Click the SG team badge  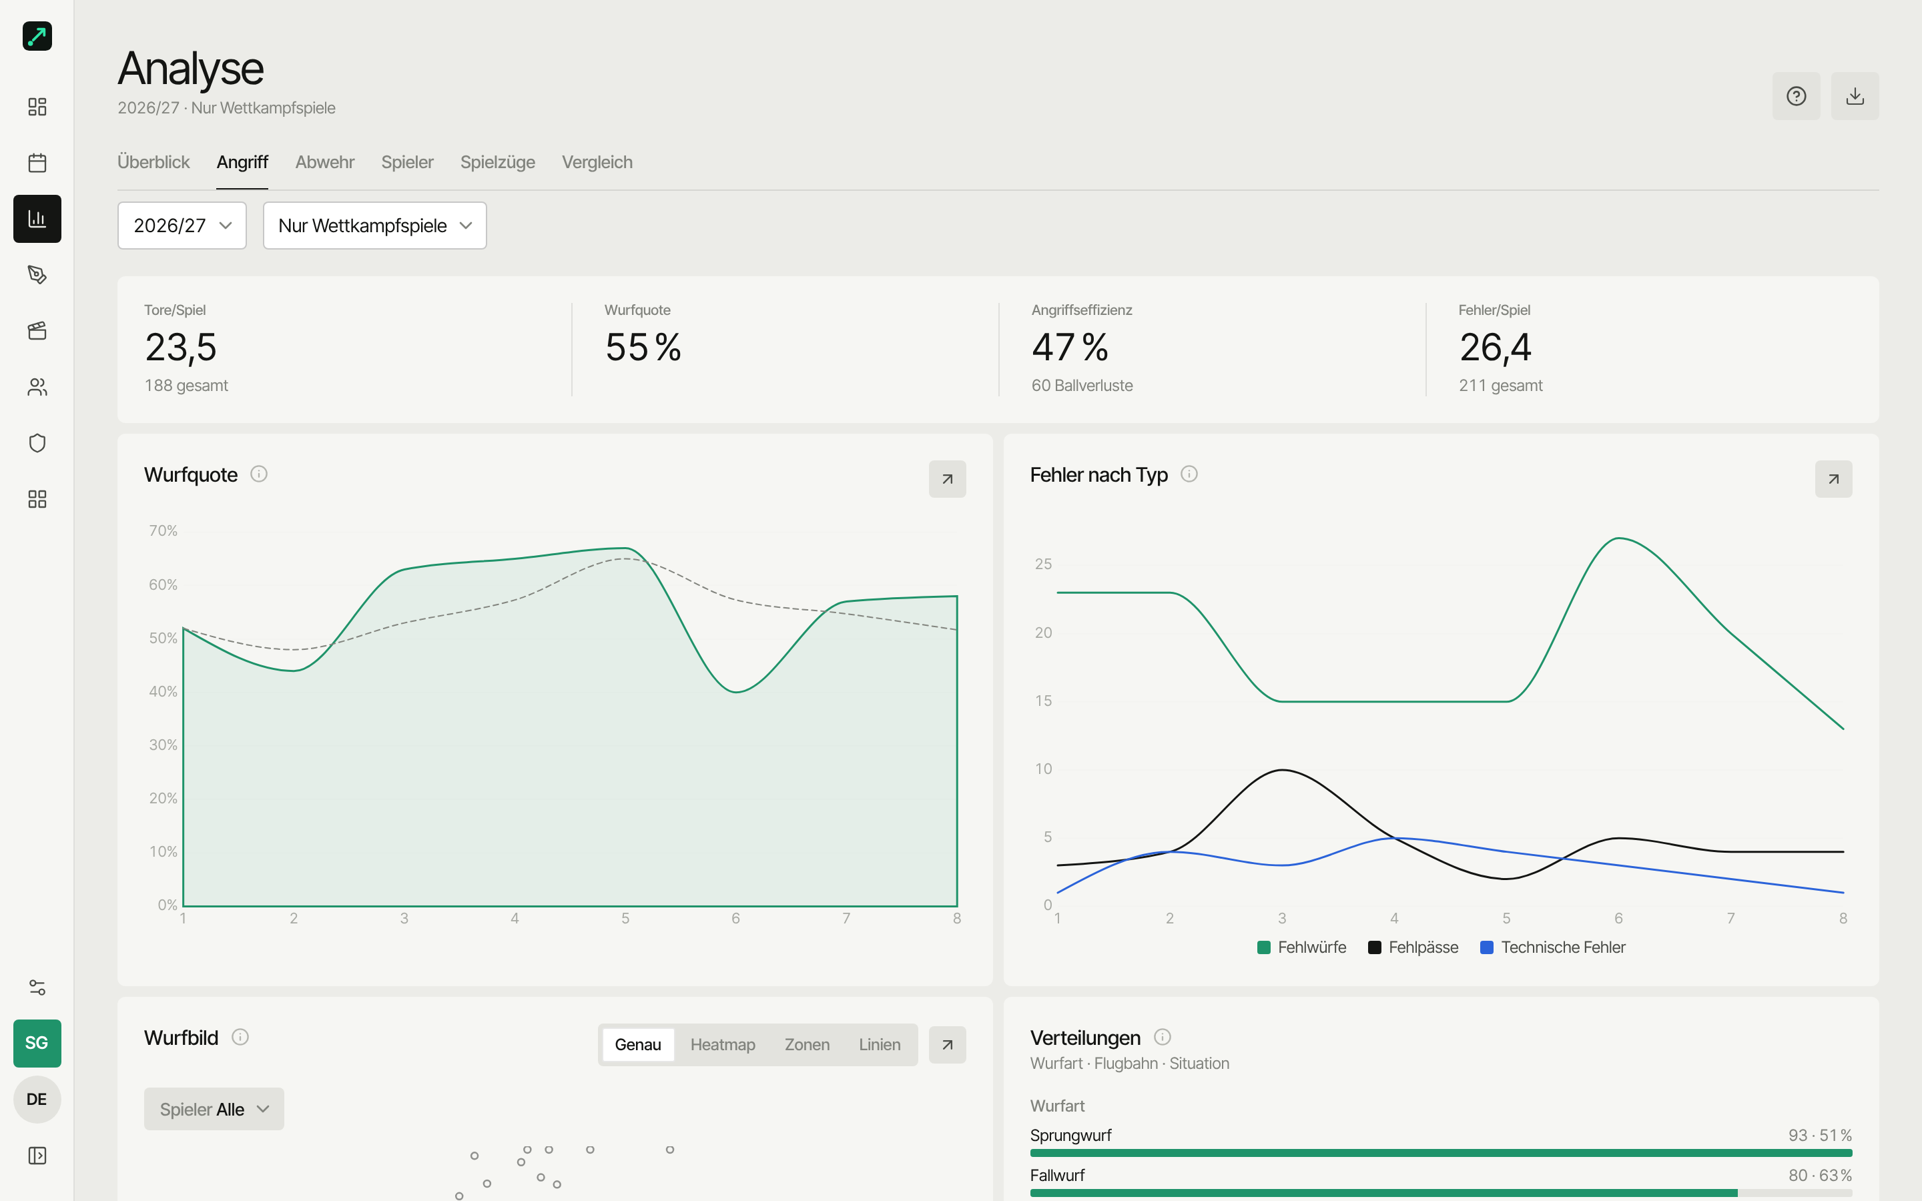click(x=37, y=1043)
